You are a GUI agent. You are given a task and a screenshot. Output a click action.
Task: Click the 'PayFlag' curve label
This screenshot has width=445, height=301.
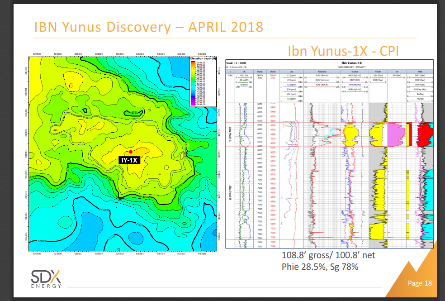coord(420,99)
